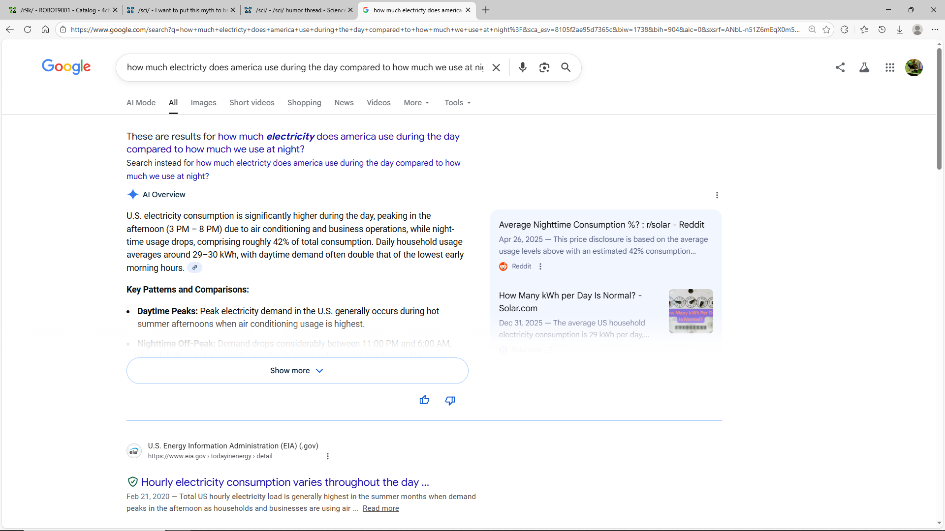Switch to AI Mode tab
This screenshot has width=945, height=531.
coord(141,103)
